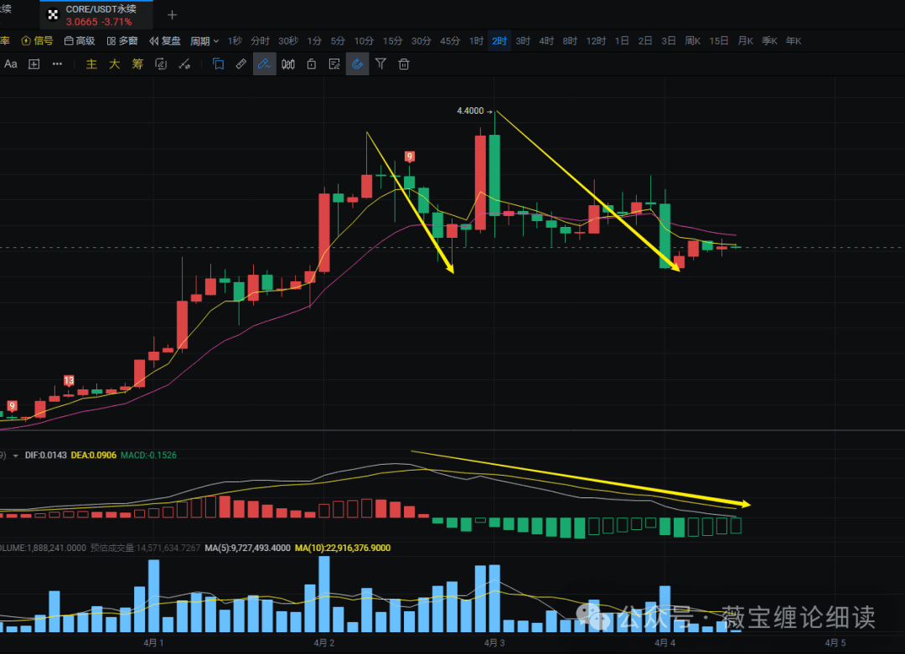The width and height of the screenshot is (905, 654).
Task: Switch timeframe to 月K
Action: (x=745, y=41)
